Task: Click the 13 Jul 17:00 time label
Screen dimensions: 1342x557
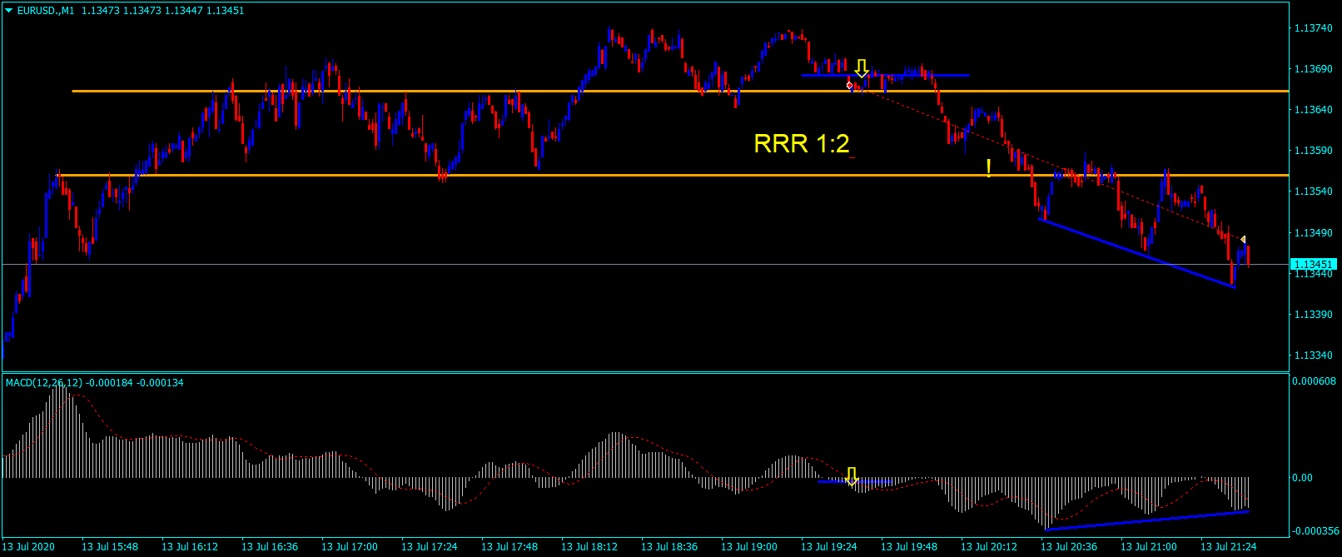Action: pos(350,547)
